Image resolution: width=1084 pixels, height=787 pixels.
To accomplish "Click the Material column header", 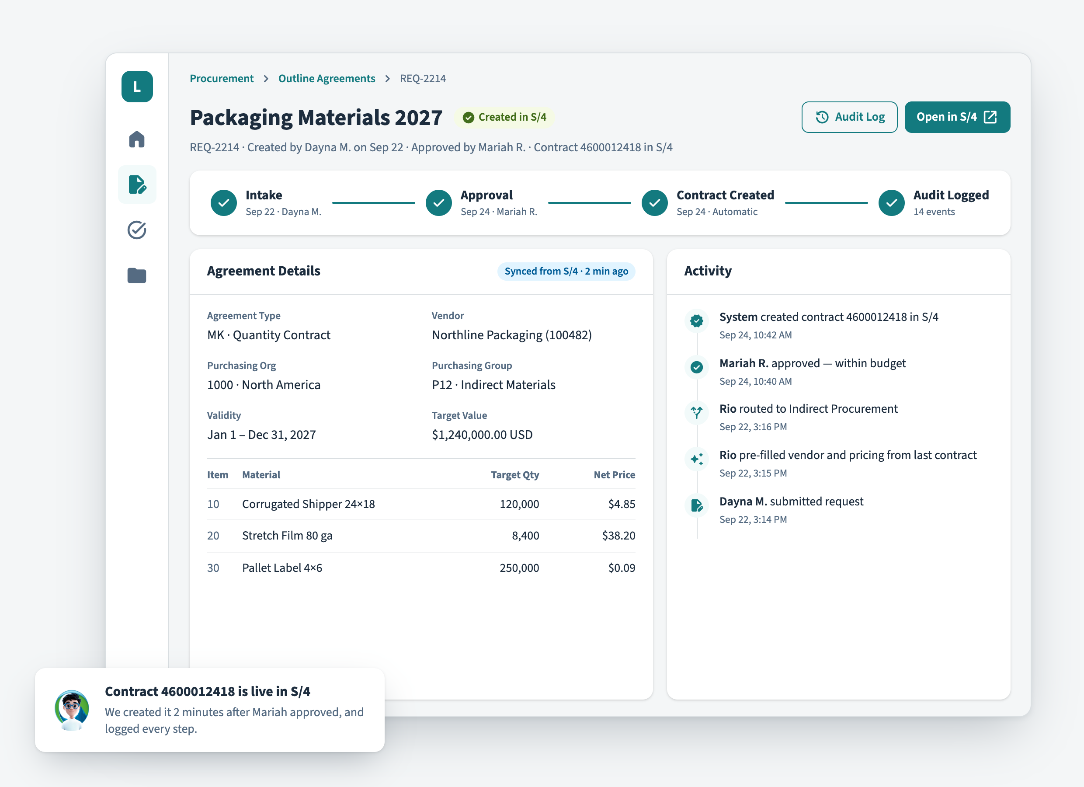I will pos(261,475).
